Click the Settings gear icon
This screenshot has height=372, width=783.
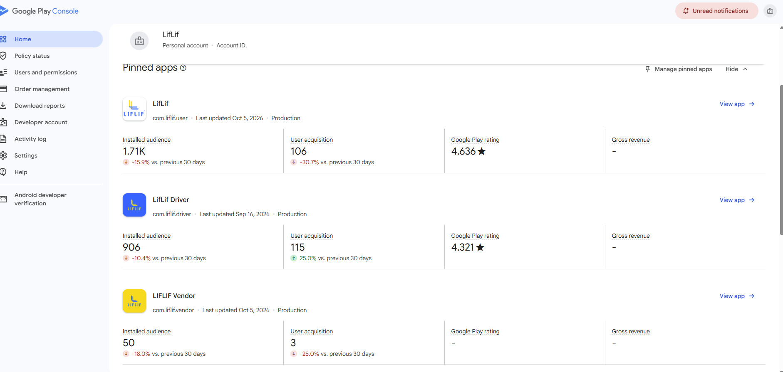pyautogui.click(x=3, y=155)
